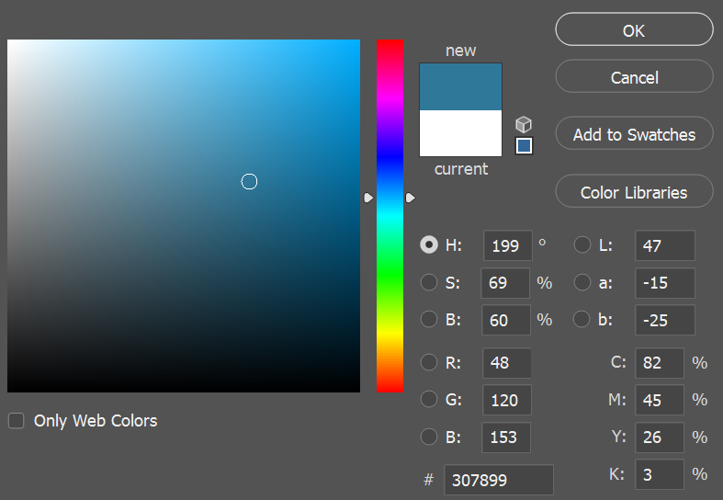Select the L lightness radio button
Image resolution: width=723 pixels, height=500 pixels.
click(x=582, y=244)
